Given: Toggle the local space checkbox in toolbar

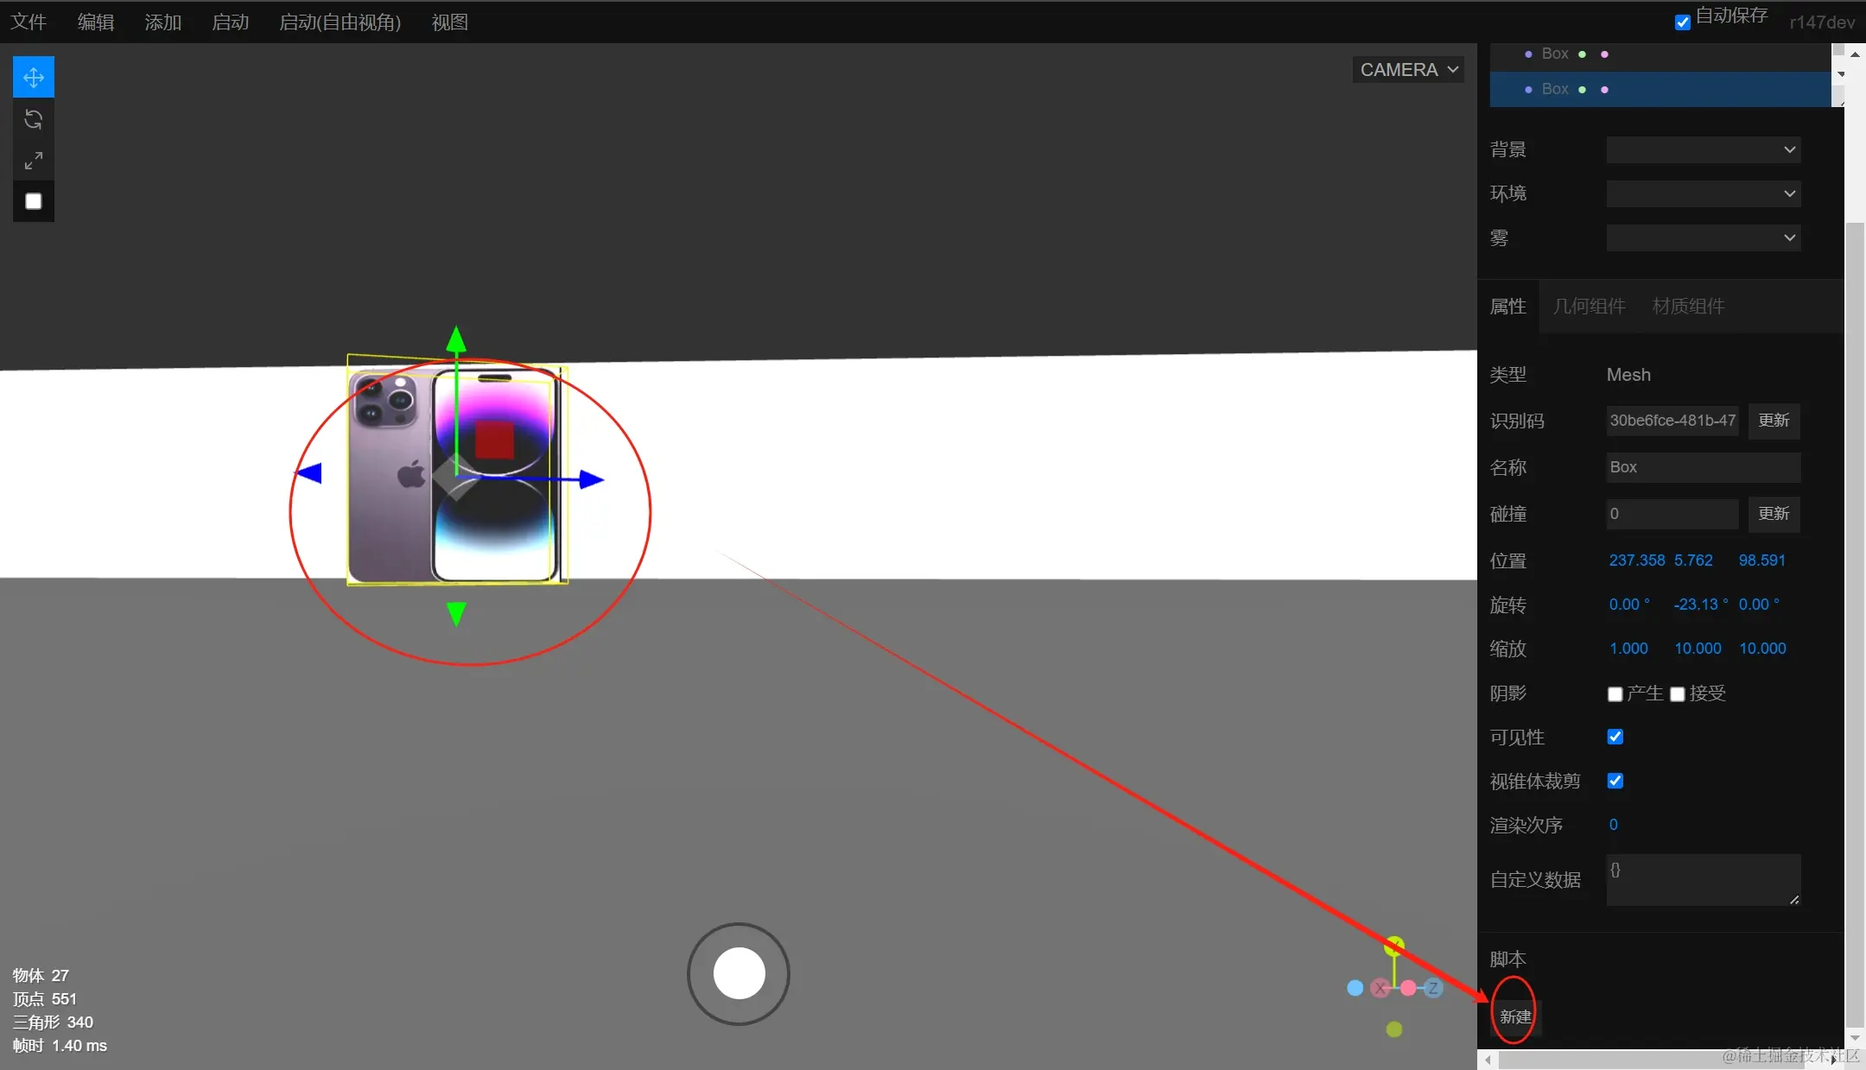Looking at the screenshot, I should 34,201.
